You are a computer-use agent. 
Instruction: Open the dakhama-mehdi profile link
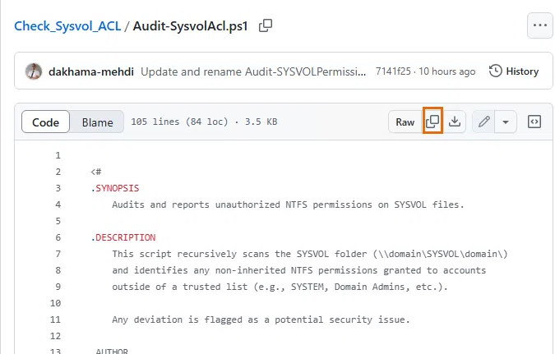point(91,71)
